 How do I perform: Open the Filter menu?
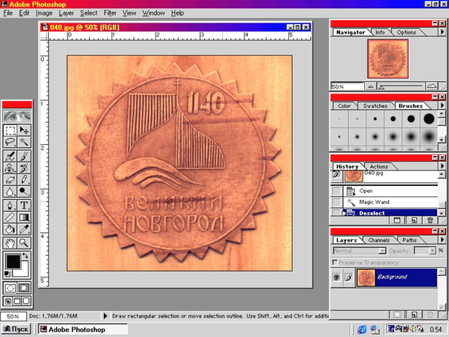click(110, 13)
